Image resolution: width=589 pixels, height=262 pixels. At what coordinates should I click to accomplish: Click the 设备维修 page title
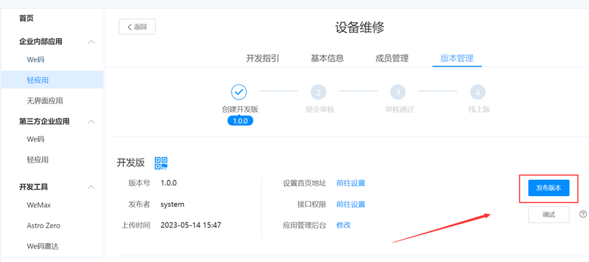[x=360, y=27]
